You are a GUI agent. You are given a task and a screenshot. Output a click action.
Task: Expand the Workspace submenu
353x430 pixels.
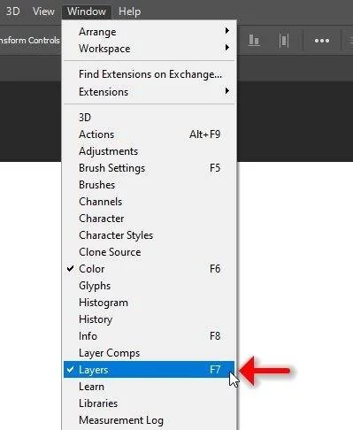pos(149,48)
